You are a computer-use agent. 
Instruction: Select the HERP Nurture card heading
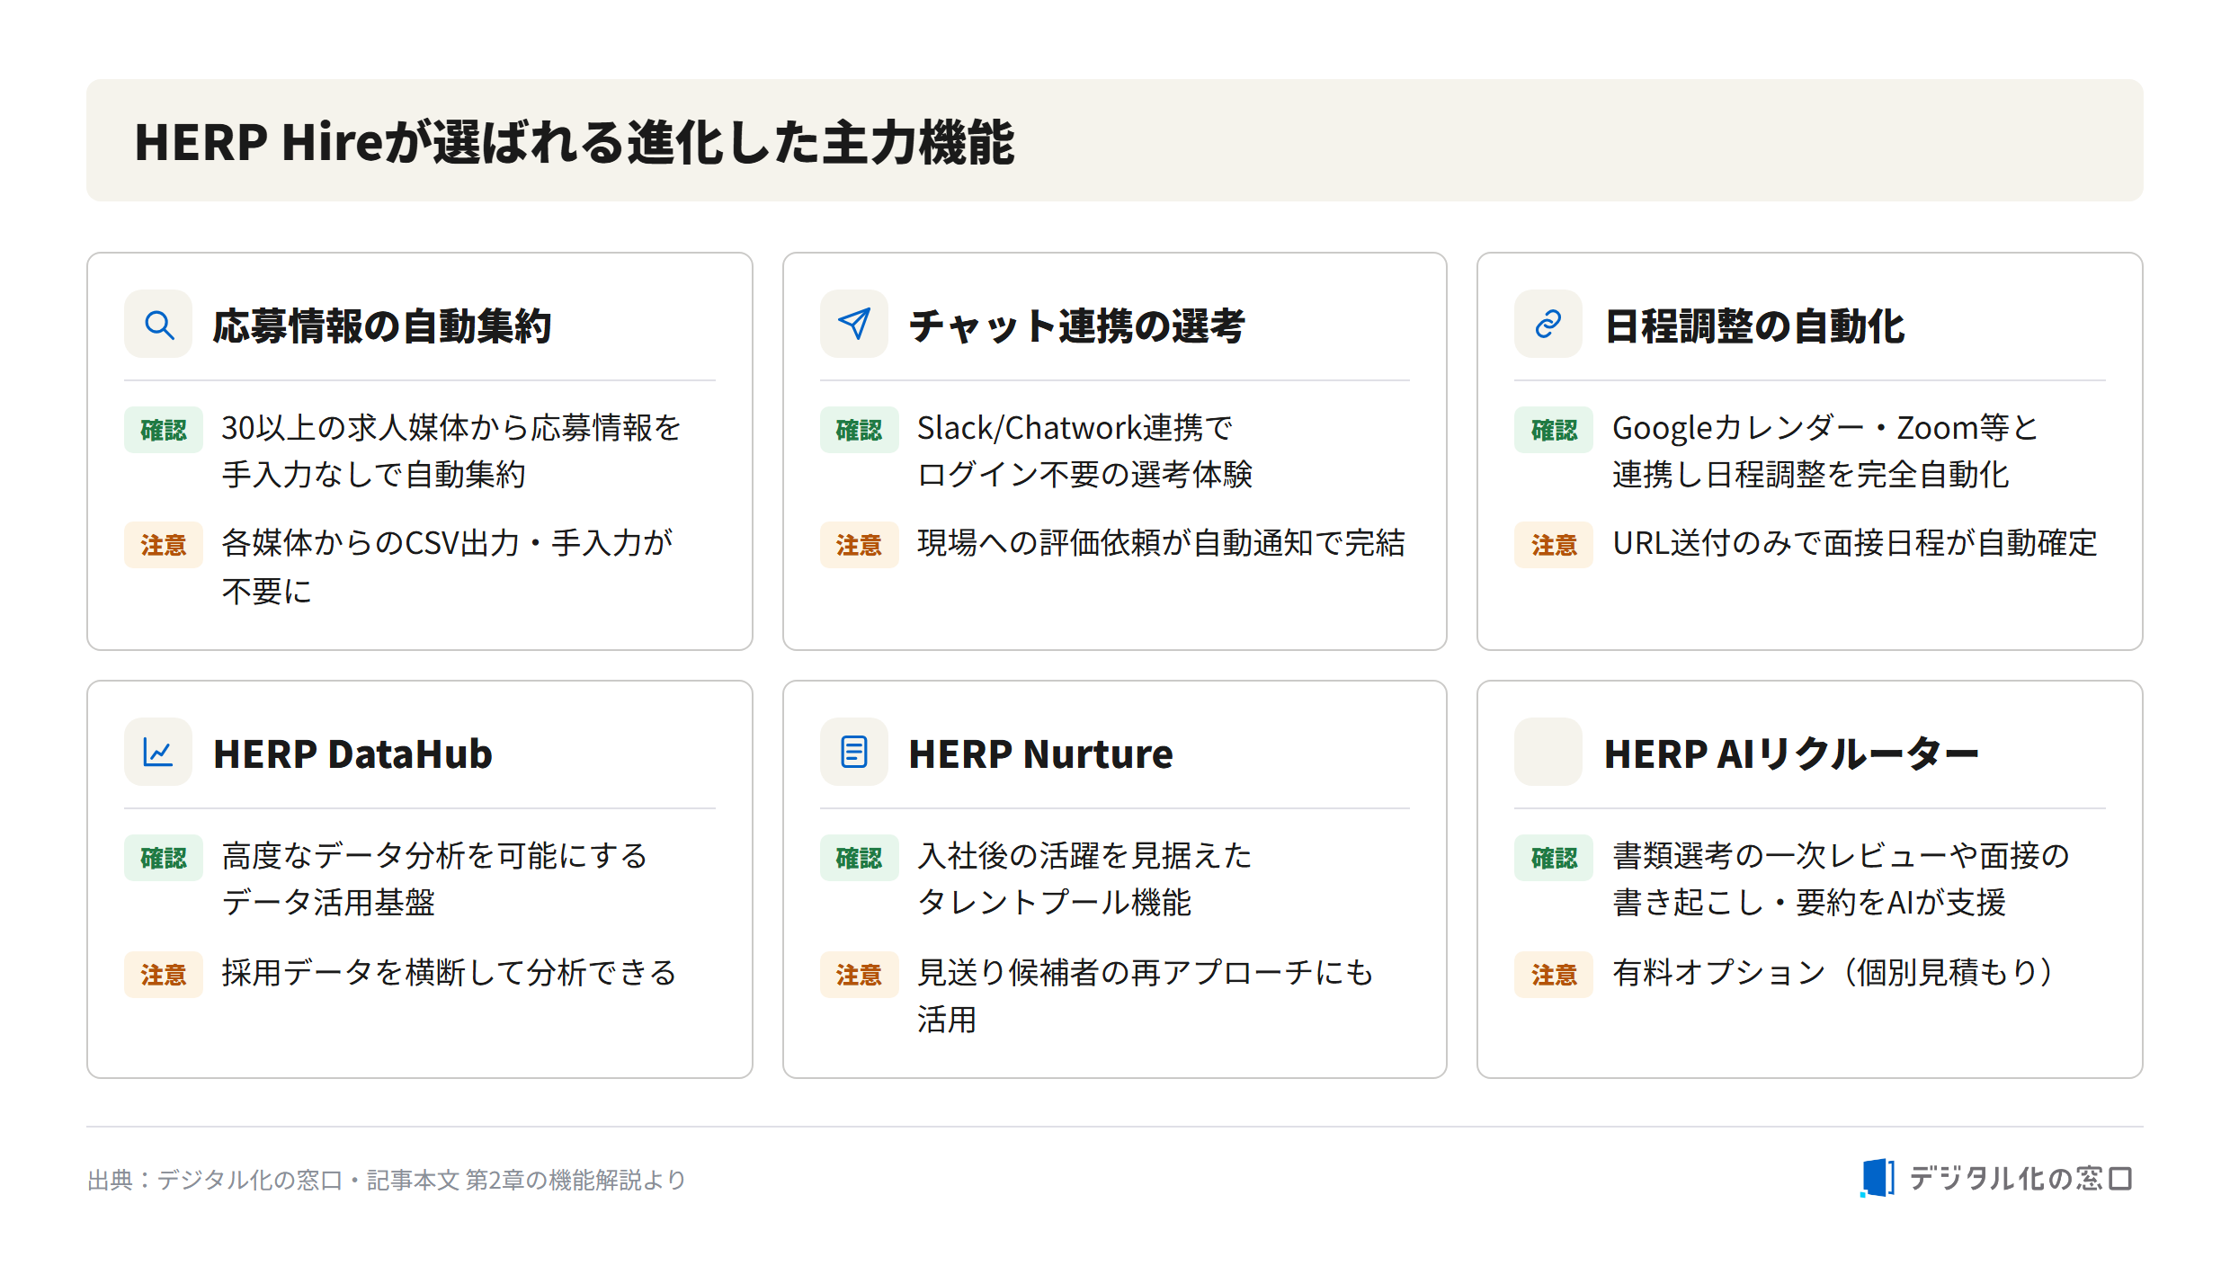1041,753
